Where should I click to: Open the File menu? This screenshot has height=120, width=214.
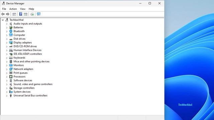(x=4, y=9)
